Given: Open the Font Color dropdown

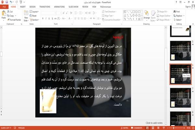Looking at the screenshot, I should [x=71, y=19].
